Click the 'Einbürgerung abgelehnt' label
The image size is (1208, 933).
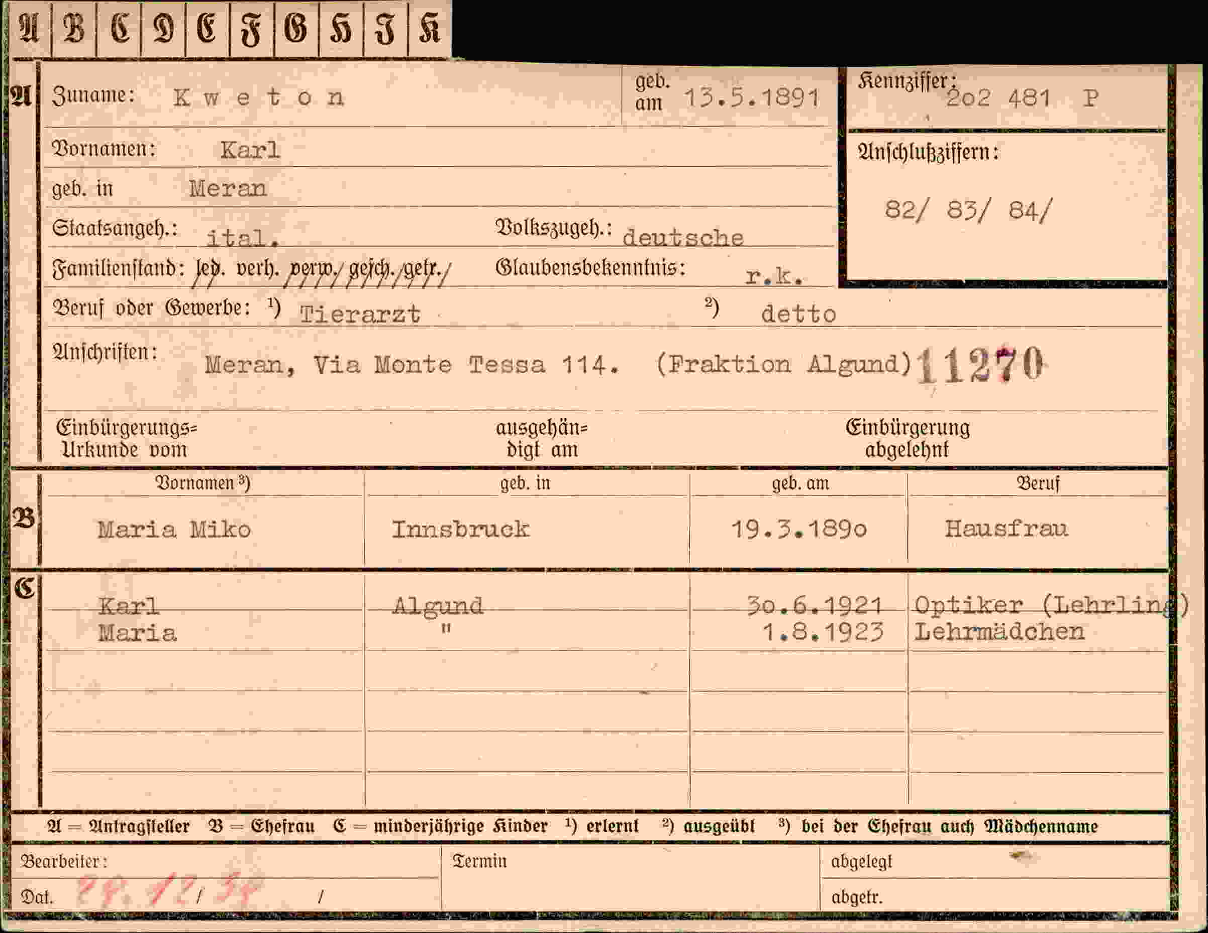pyautogui.click(x=907, y=438)
